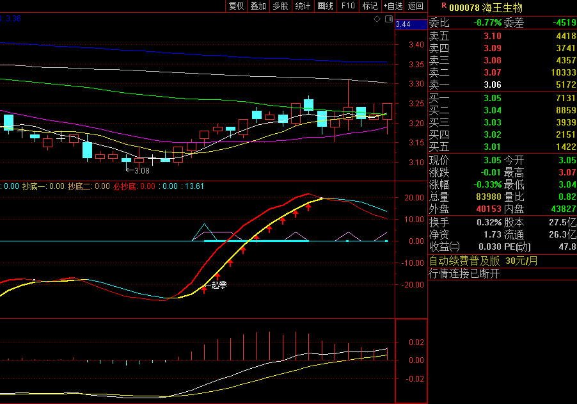Click the 外盘 value 40153
The image size is (577, 404).
coord(489,209)
